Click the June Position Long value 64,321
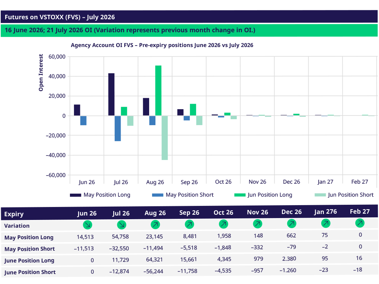This screenshot has width=379, height=284. point(154,260)
